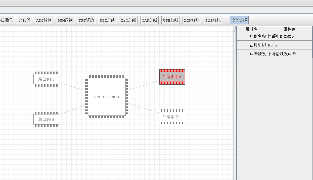
Task: Click the 属性名 column header
Action: 252,29
